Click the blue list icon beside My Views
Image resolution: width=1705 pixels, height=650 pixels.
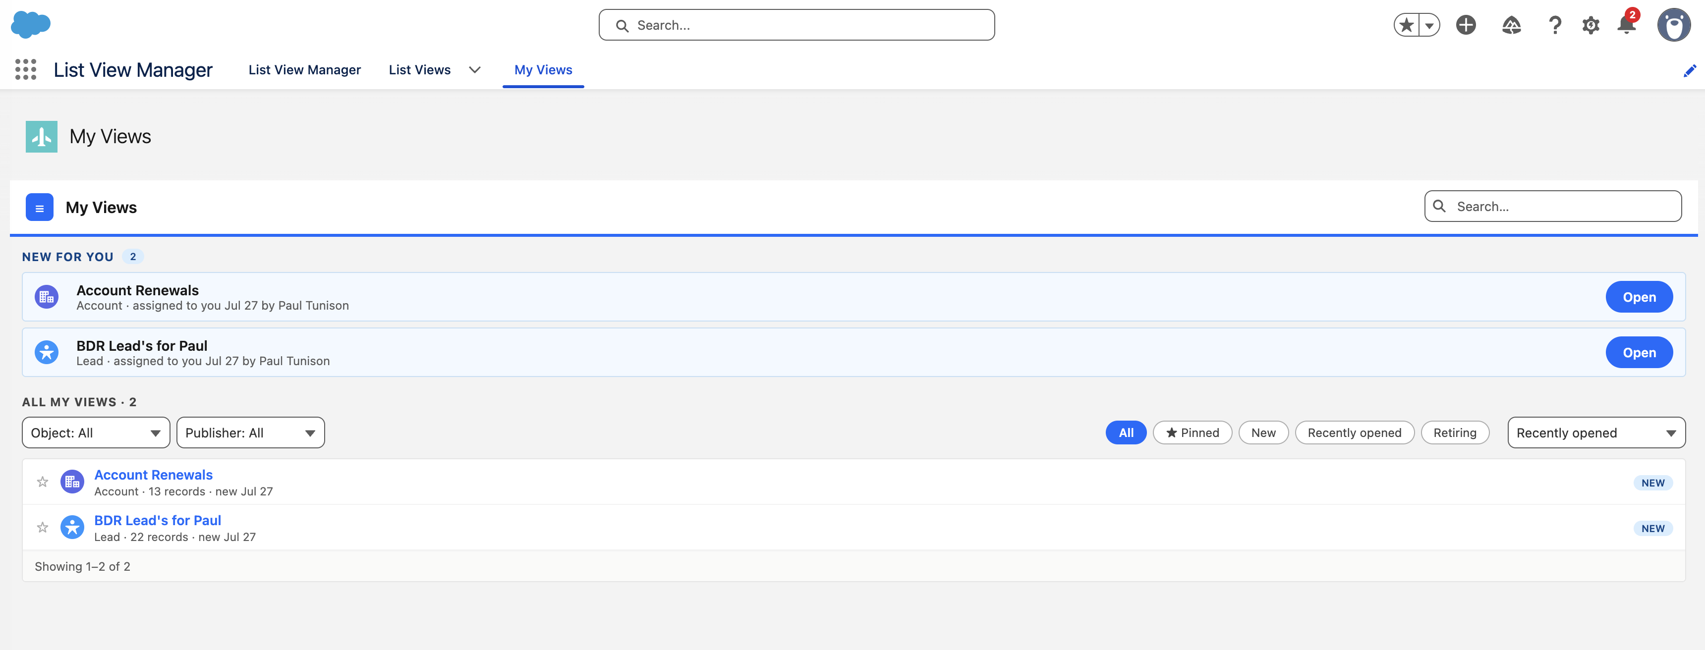click(40, 207)
